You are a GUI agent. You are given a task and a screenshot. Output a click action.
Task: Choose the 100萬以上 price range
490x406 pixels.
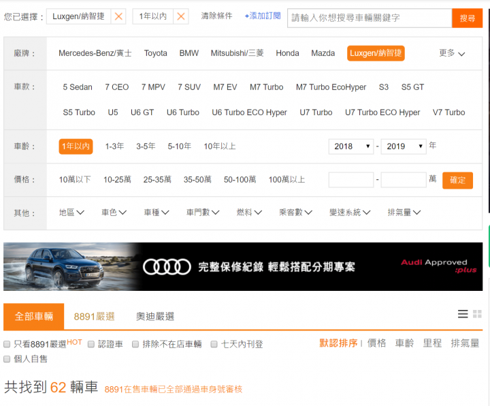(287, 180)
